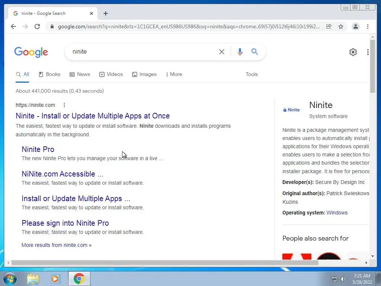Switch to the News tab
The image size is (381, 286).
[80, 74]
